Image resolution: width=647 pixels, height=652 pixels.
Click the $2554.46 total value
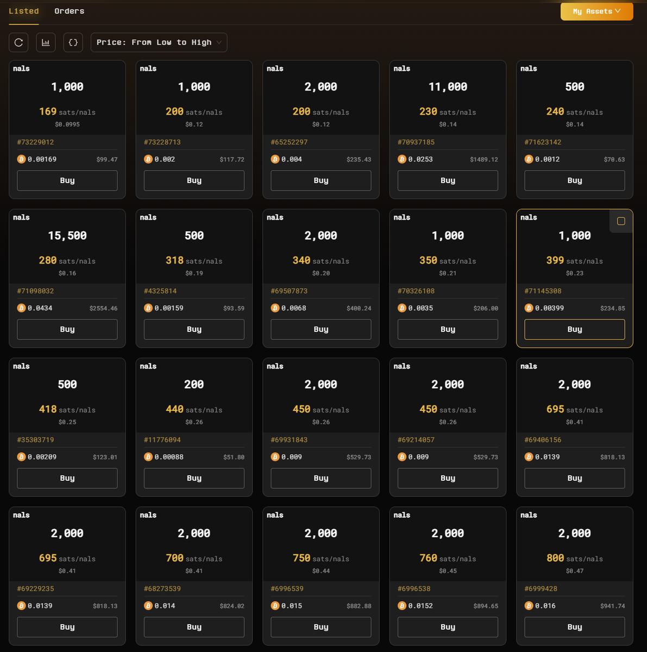[x=103, y=309]
